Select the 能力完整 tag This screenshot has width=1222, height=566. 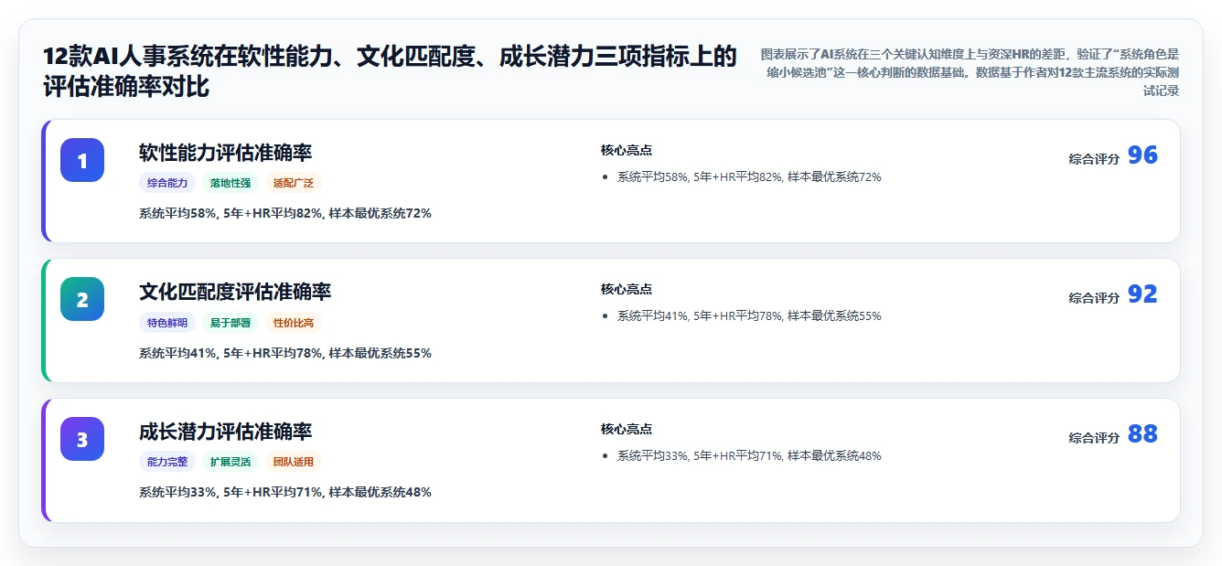[167, 462]
